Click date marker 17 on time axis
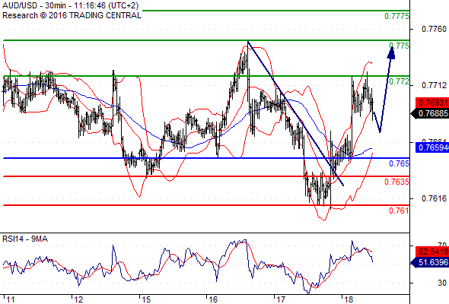 coord(280,299)
